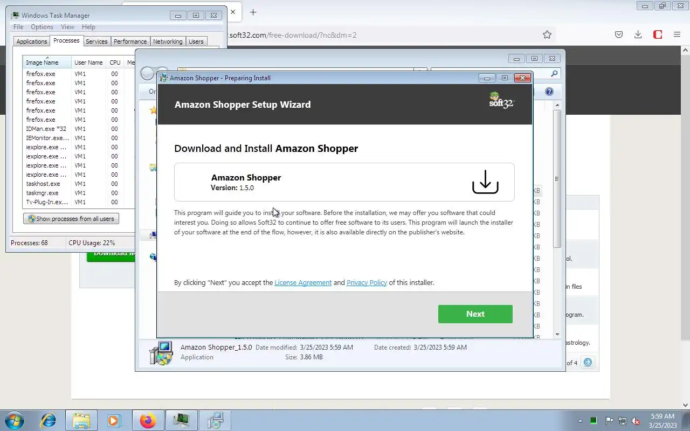Open the License Agreement link
Screen dimensions: 690x431
coord(303,282)
